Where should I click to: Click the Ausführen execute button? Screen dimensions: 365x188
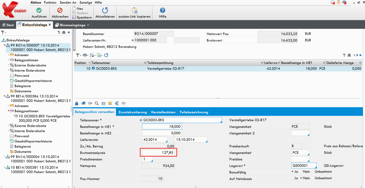tap(39, 13)
